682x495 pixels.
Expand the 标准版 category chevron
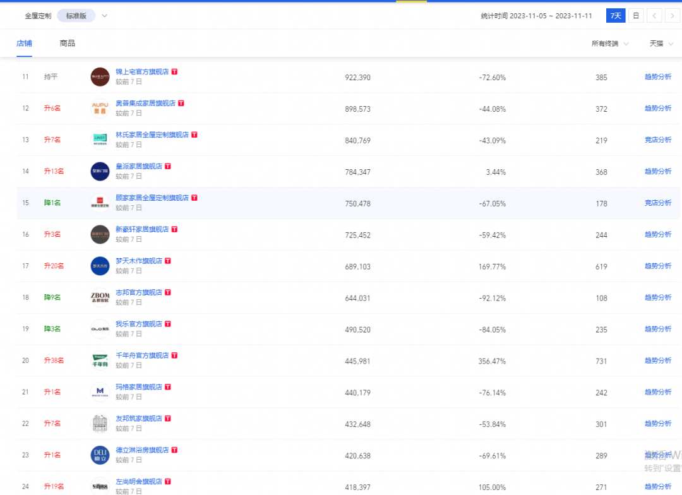pos(104,16)
